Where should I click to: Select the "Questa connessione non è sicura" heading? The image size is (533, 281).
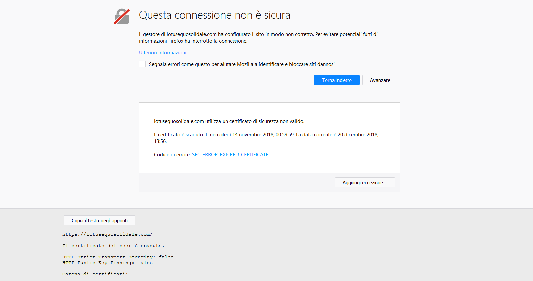point(214,15)
